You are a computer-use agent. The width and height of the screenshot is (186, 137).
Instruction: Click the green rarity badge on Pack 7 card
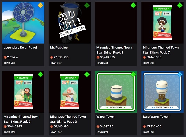click(x=179, y=5)
